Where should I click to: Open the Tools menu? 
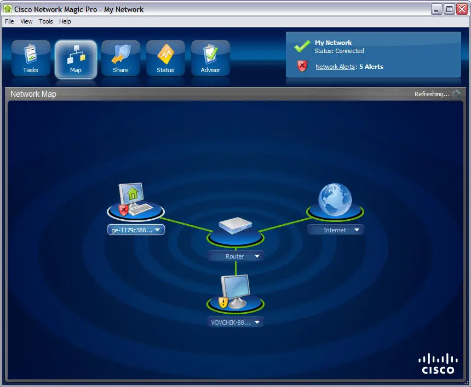[x=45, y=21]
